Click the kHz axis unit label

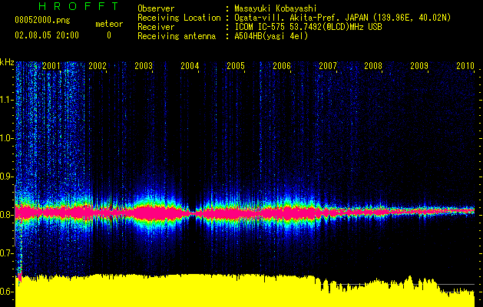coord(7,62)
